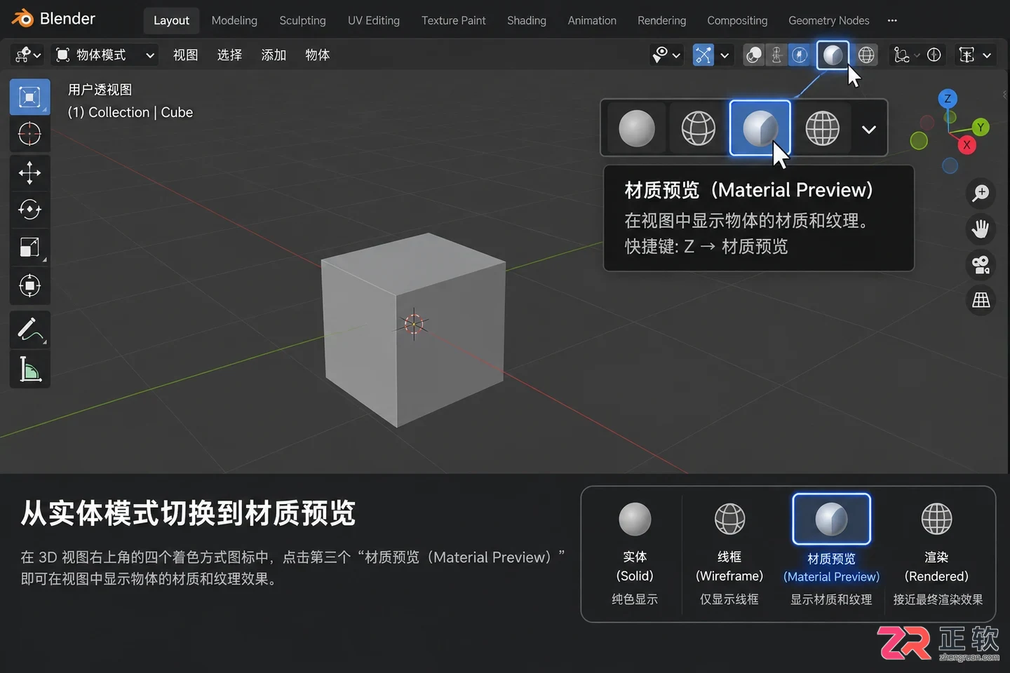
Task: Activate the Rotate tool
Action: (29, 210)
